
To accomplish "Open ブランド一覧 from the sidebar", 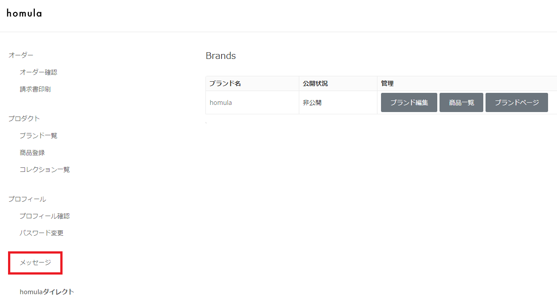I will pyautogui.click(x=38, y=136).
